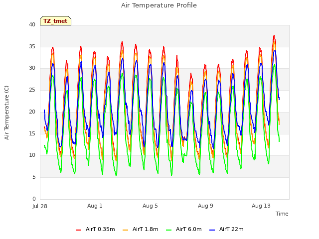Click the 10 y-axis tick label
Screen dimensions: 319x239
(x=32, y=155)
